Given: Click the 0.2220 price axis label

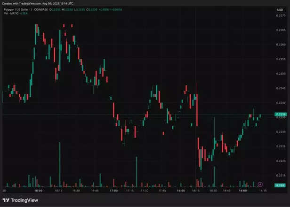Looking at the screenshot, I should [280, 161].
